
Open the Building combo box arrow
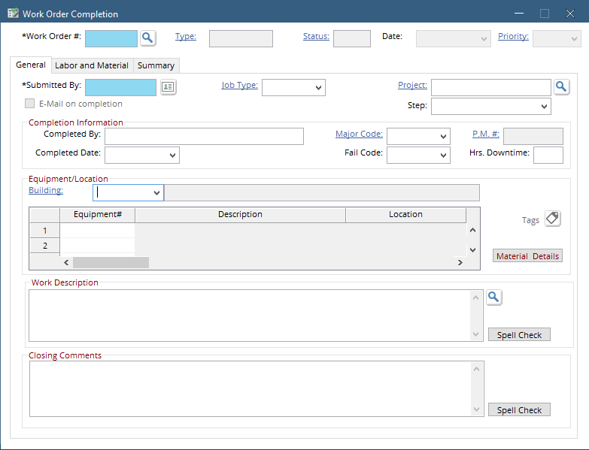coord(156,193)
